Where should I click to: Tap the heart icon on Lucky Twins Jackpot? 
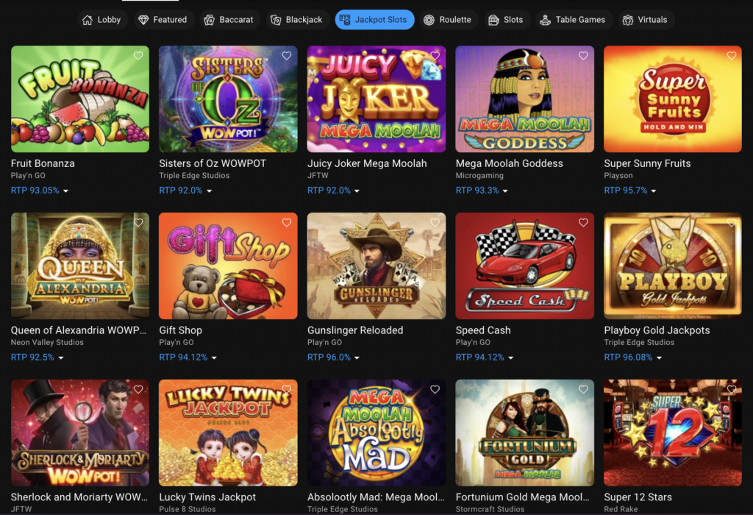287,390
